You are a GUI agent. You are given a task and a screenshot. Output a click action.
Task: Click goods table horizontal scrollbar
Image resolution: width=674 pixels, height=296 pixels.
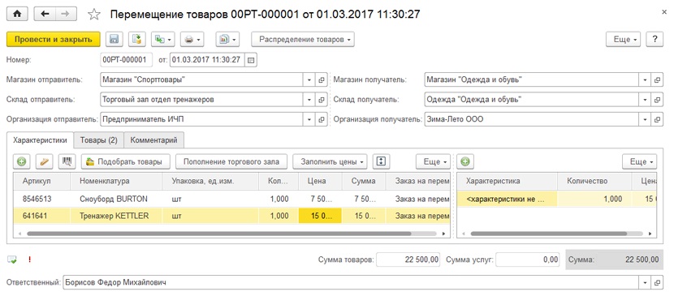pos(218,234)
